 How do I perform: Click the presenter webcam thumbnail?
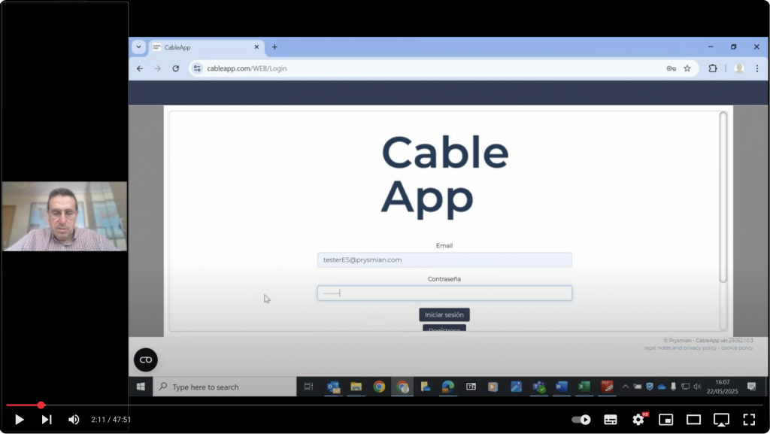click(x=65, y=217)
